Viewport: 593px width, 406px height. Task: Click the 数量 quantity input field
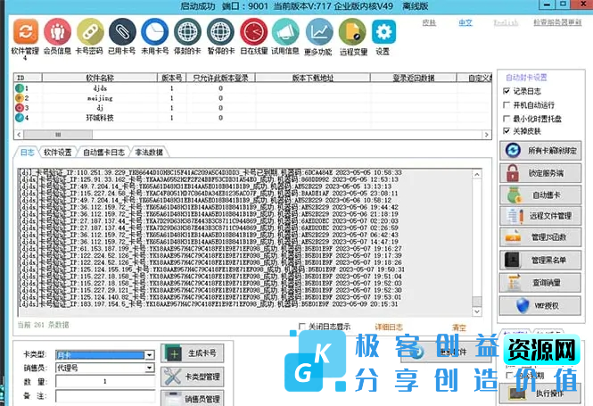point(105,381)
